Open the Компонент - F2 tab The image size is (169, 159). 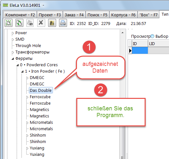20,15
